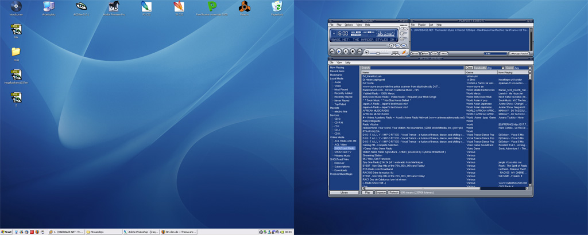Open the Sort menu in Playlist Editor

click(431, 25)
